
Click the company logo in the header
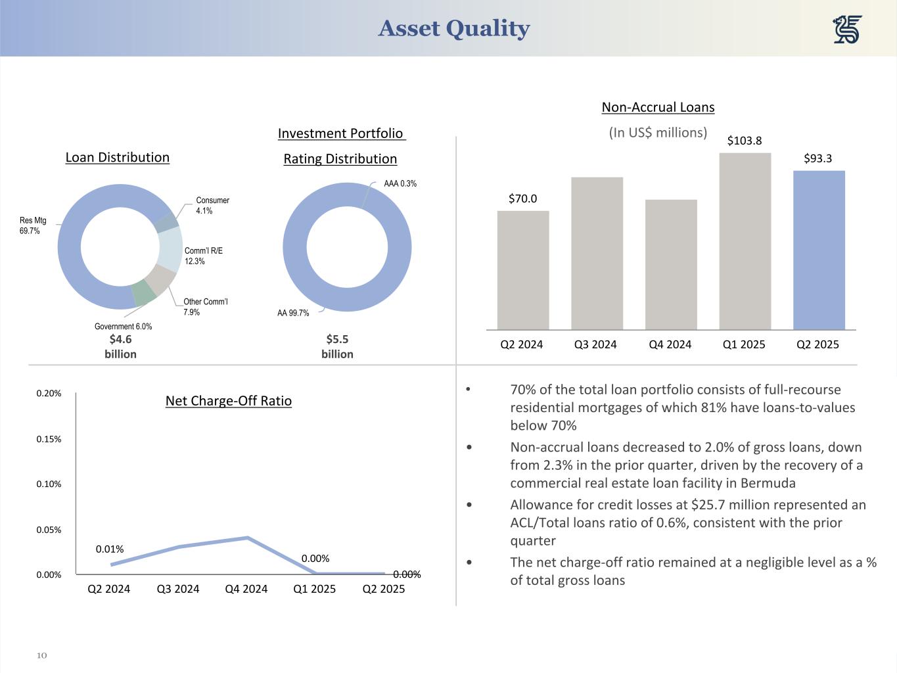click(847, 30)
